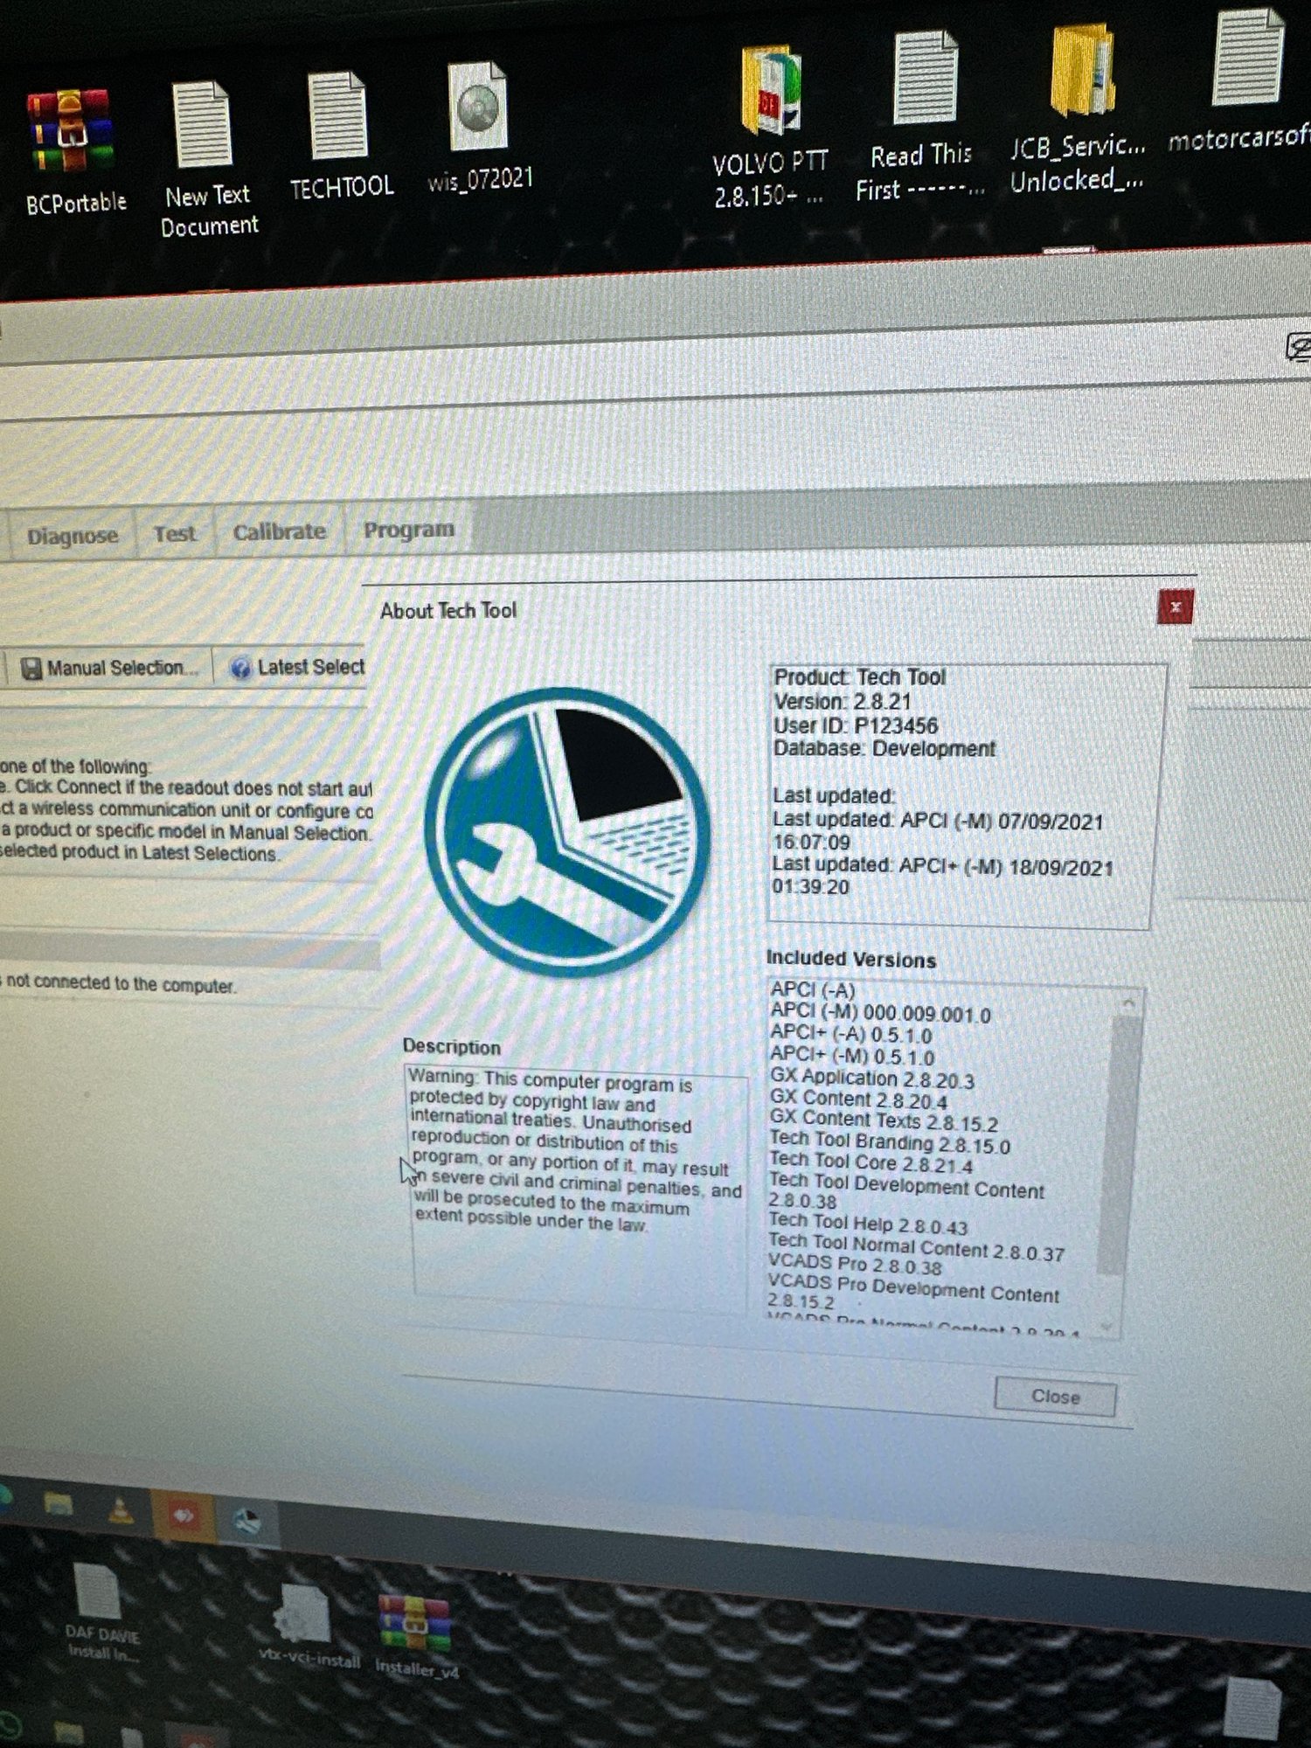Select 'Tech Tool Core 2.8.21.4' row
Screen dimensions: 1311x1748
point(871,1163)
